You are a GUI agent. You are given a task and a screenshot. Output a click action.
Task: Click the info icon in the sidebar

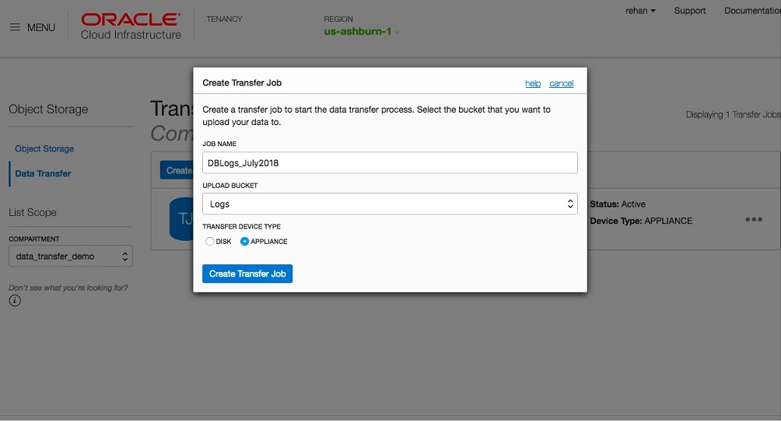pos(15,301)
